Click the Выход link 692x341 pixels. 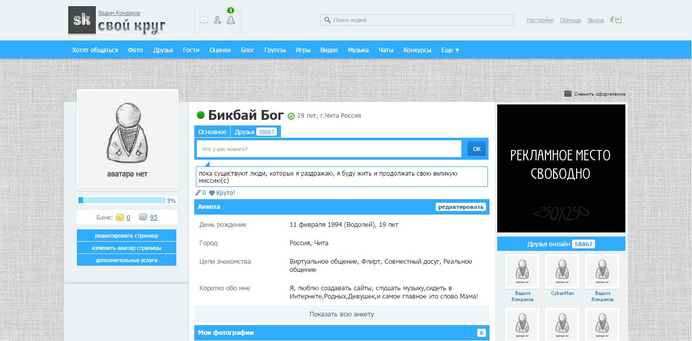pyautogui.click(x=596, y=20)
